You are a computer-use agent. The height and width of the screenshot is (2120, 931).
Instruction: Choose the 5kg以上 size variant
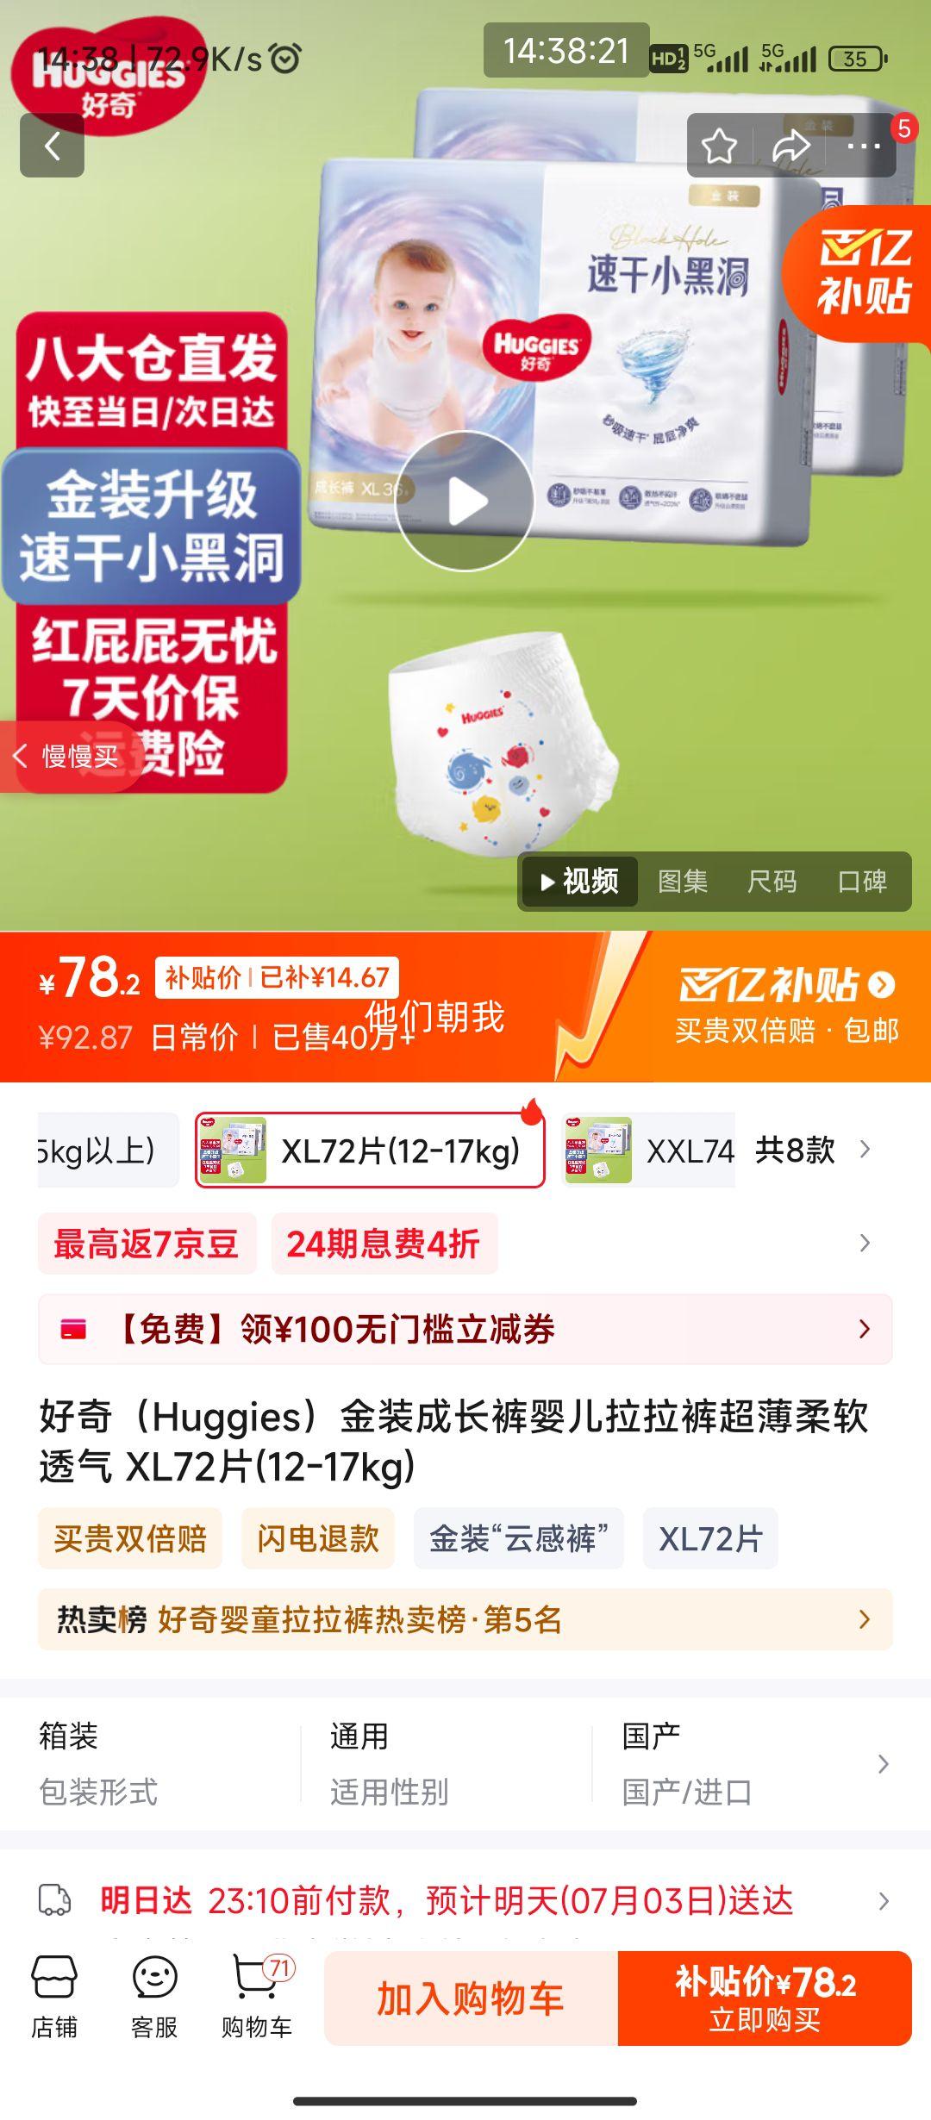[x=108, y=1150]
